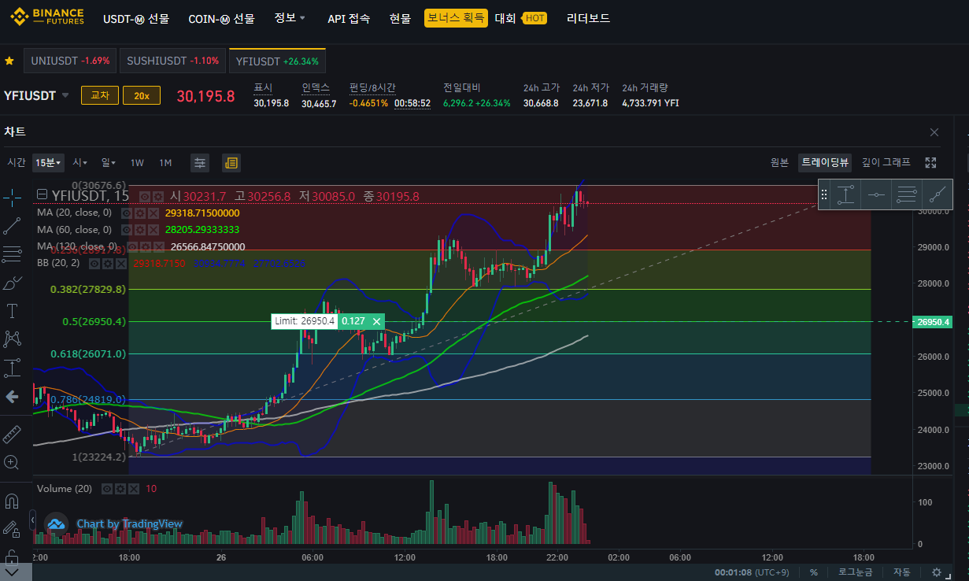Click the back arrow in drawing sidebar
The image size is (969, 581).
point(13,396)
